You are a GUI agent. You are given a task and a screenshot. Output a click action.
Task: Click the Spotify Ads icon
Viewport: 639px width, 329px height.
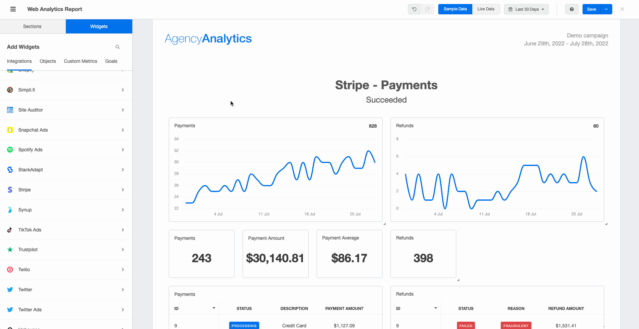point(10,149)
